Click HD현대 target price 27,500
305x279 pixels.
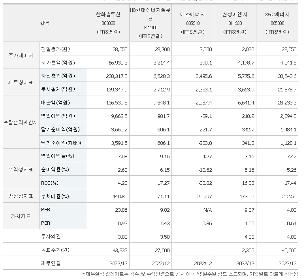(162, 251)
